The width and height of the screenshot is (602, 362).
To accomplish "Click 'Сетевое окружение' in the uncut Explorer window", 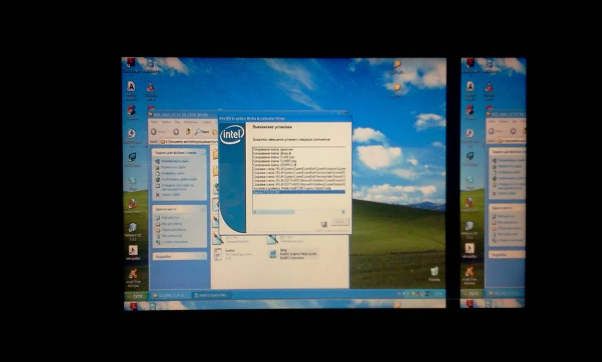I will click(x=171, y=242).
